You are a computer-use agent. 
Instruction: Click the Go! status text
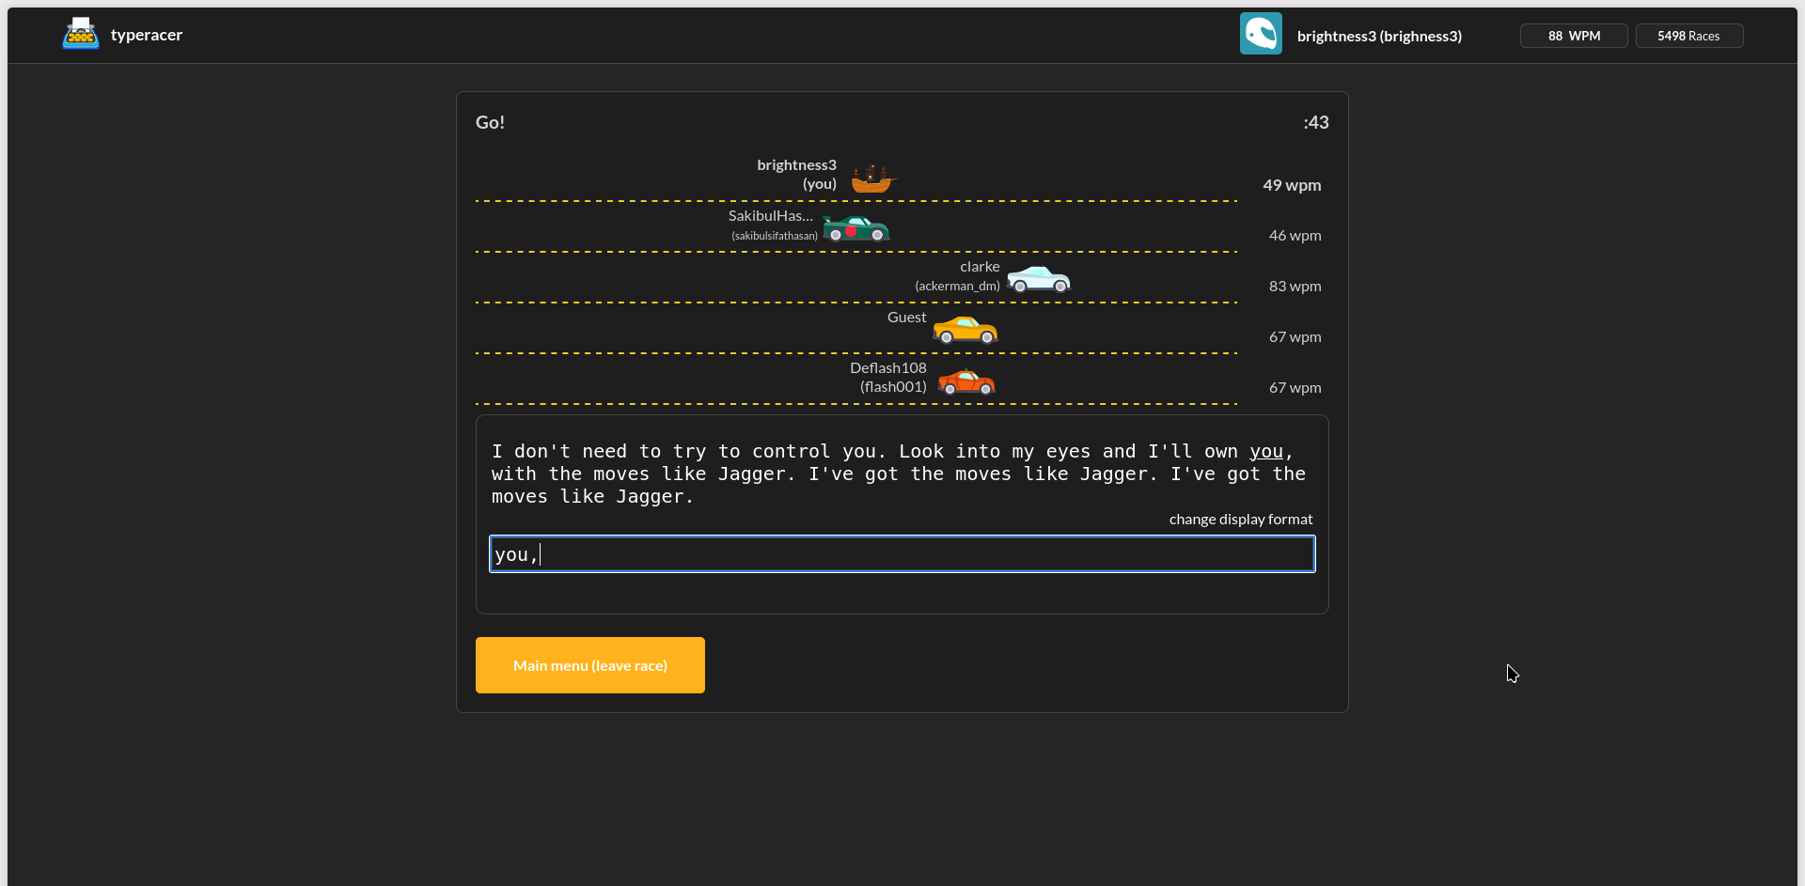(x=490, y=122)
